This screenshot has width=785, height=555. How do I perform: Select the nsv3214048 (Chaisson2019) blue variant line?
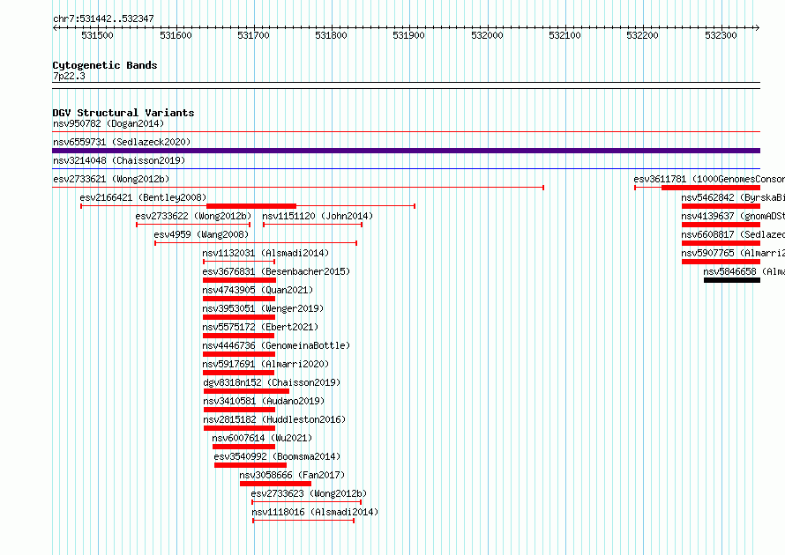tap(406, 169)
